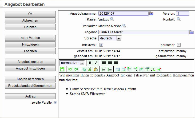Screen dimensions: 195x118
Task: Toggle the "zweite Palette" checkbox
Action: pos(55,102)
